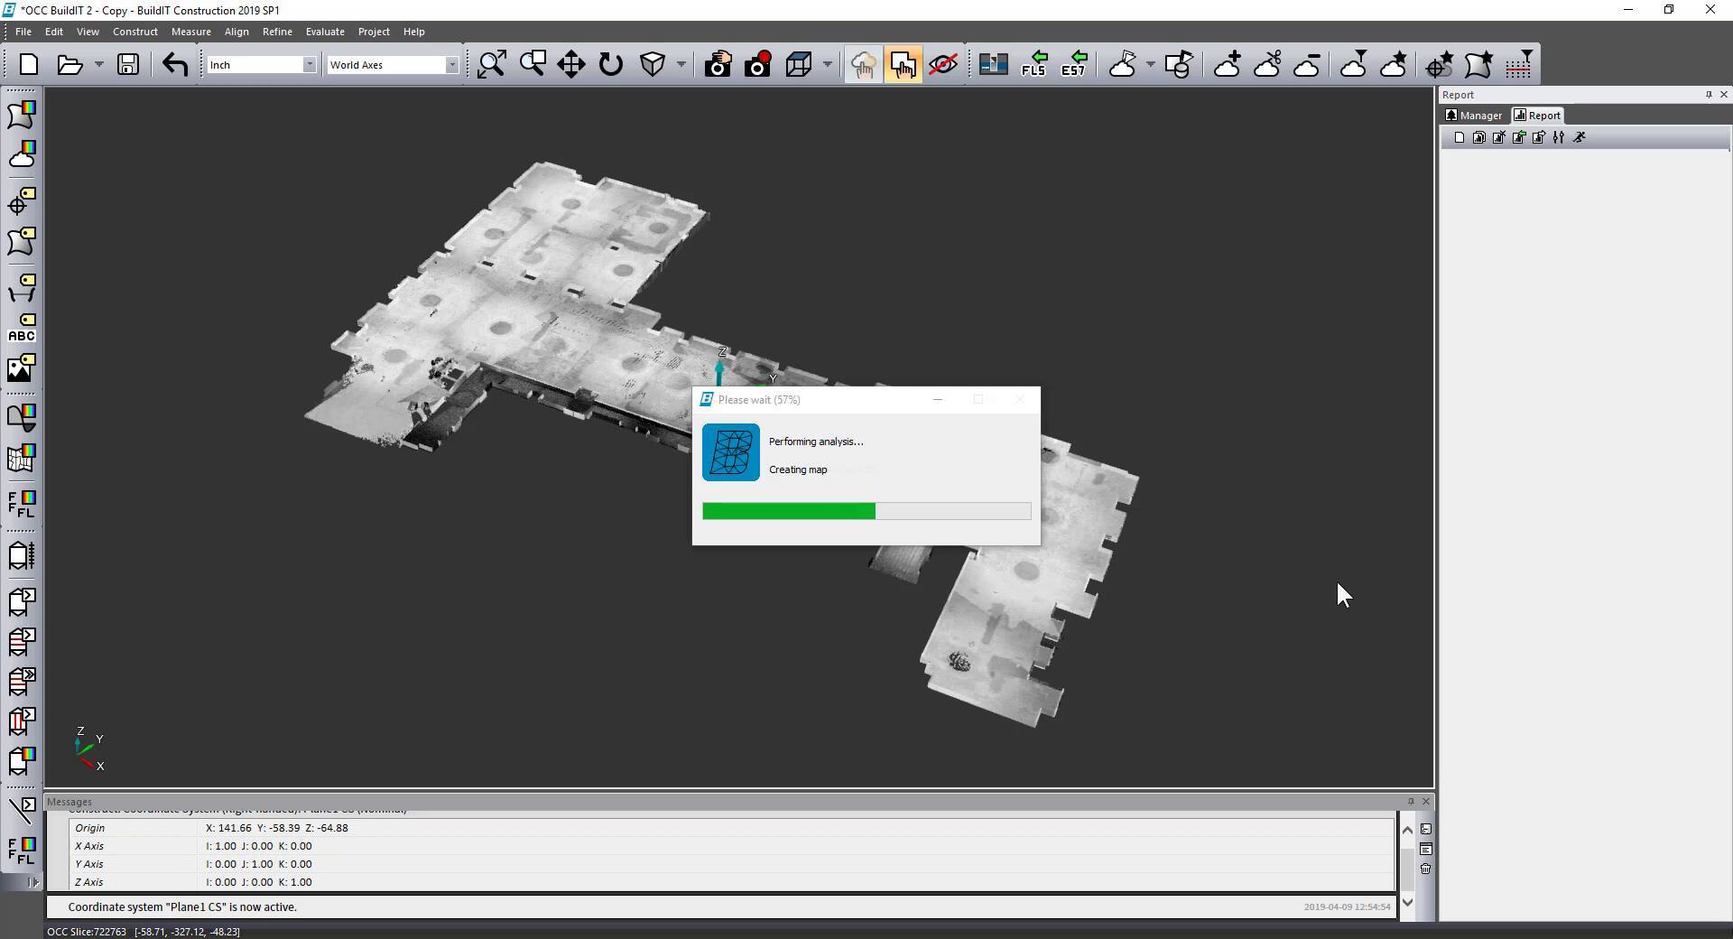Select the Zoom window tool
Image resolution: width=1733 pixels, height=939 pixels.
point(533,64)
